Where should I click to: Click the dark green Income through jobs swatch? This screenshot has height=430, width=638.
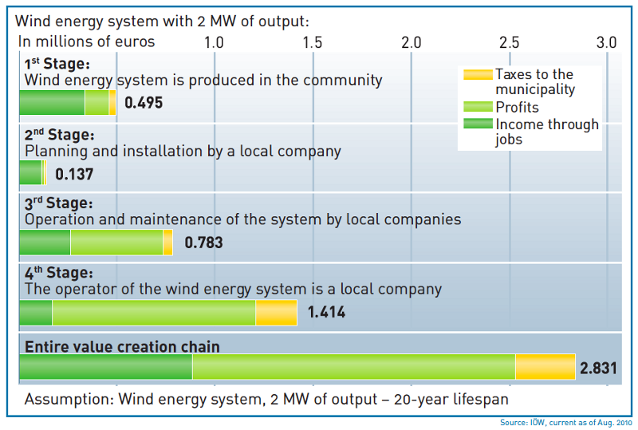pyautogui.click(x=477, y=124)
